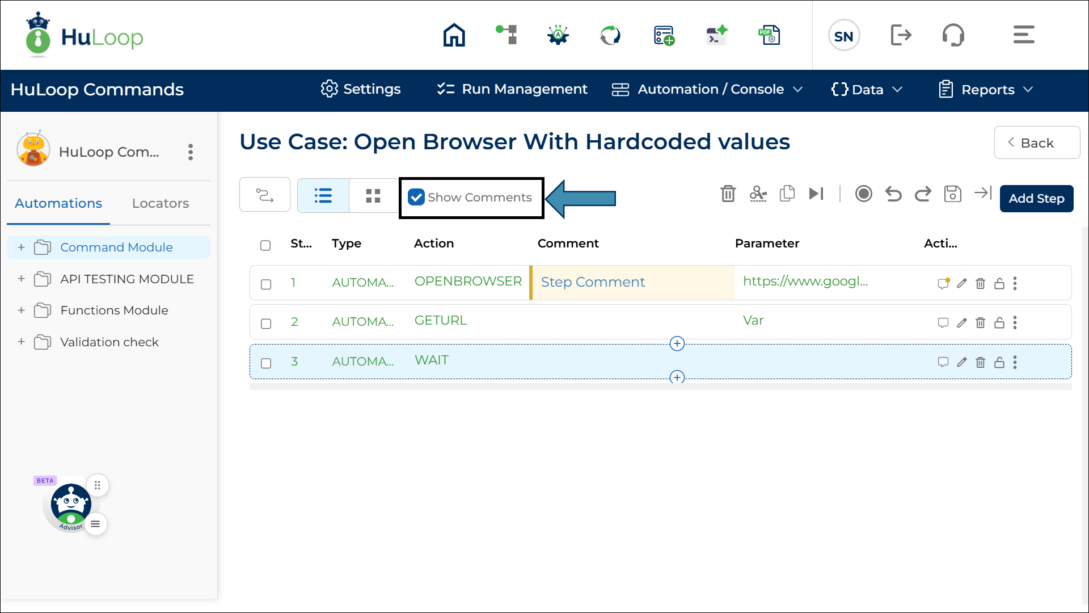Check the step 1 OPENBROWSER checkbox
This screenshot has width=1089, height=613.
(266, 284)
